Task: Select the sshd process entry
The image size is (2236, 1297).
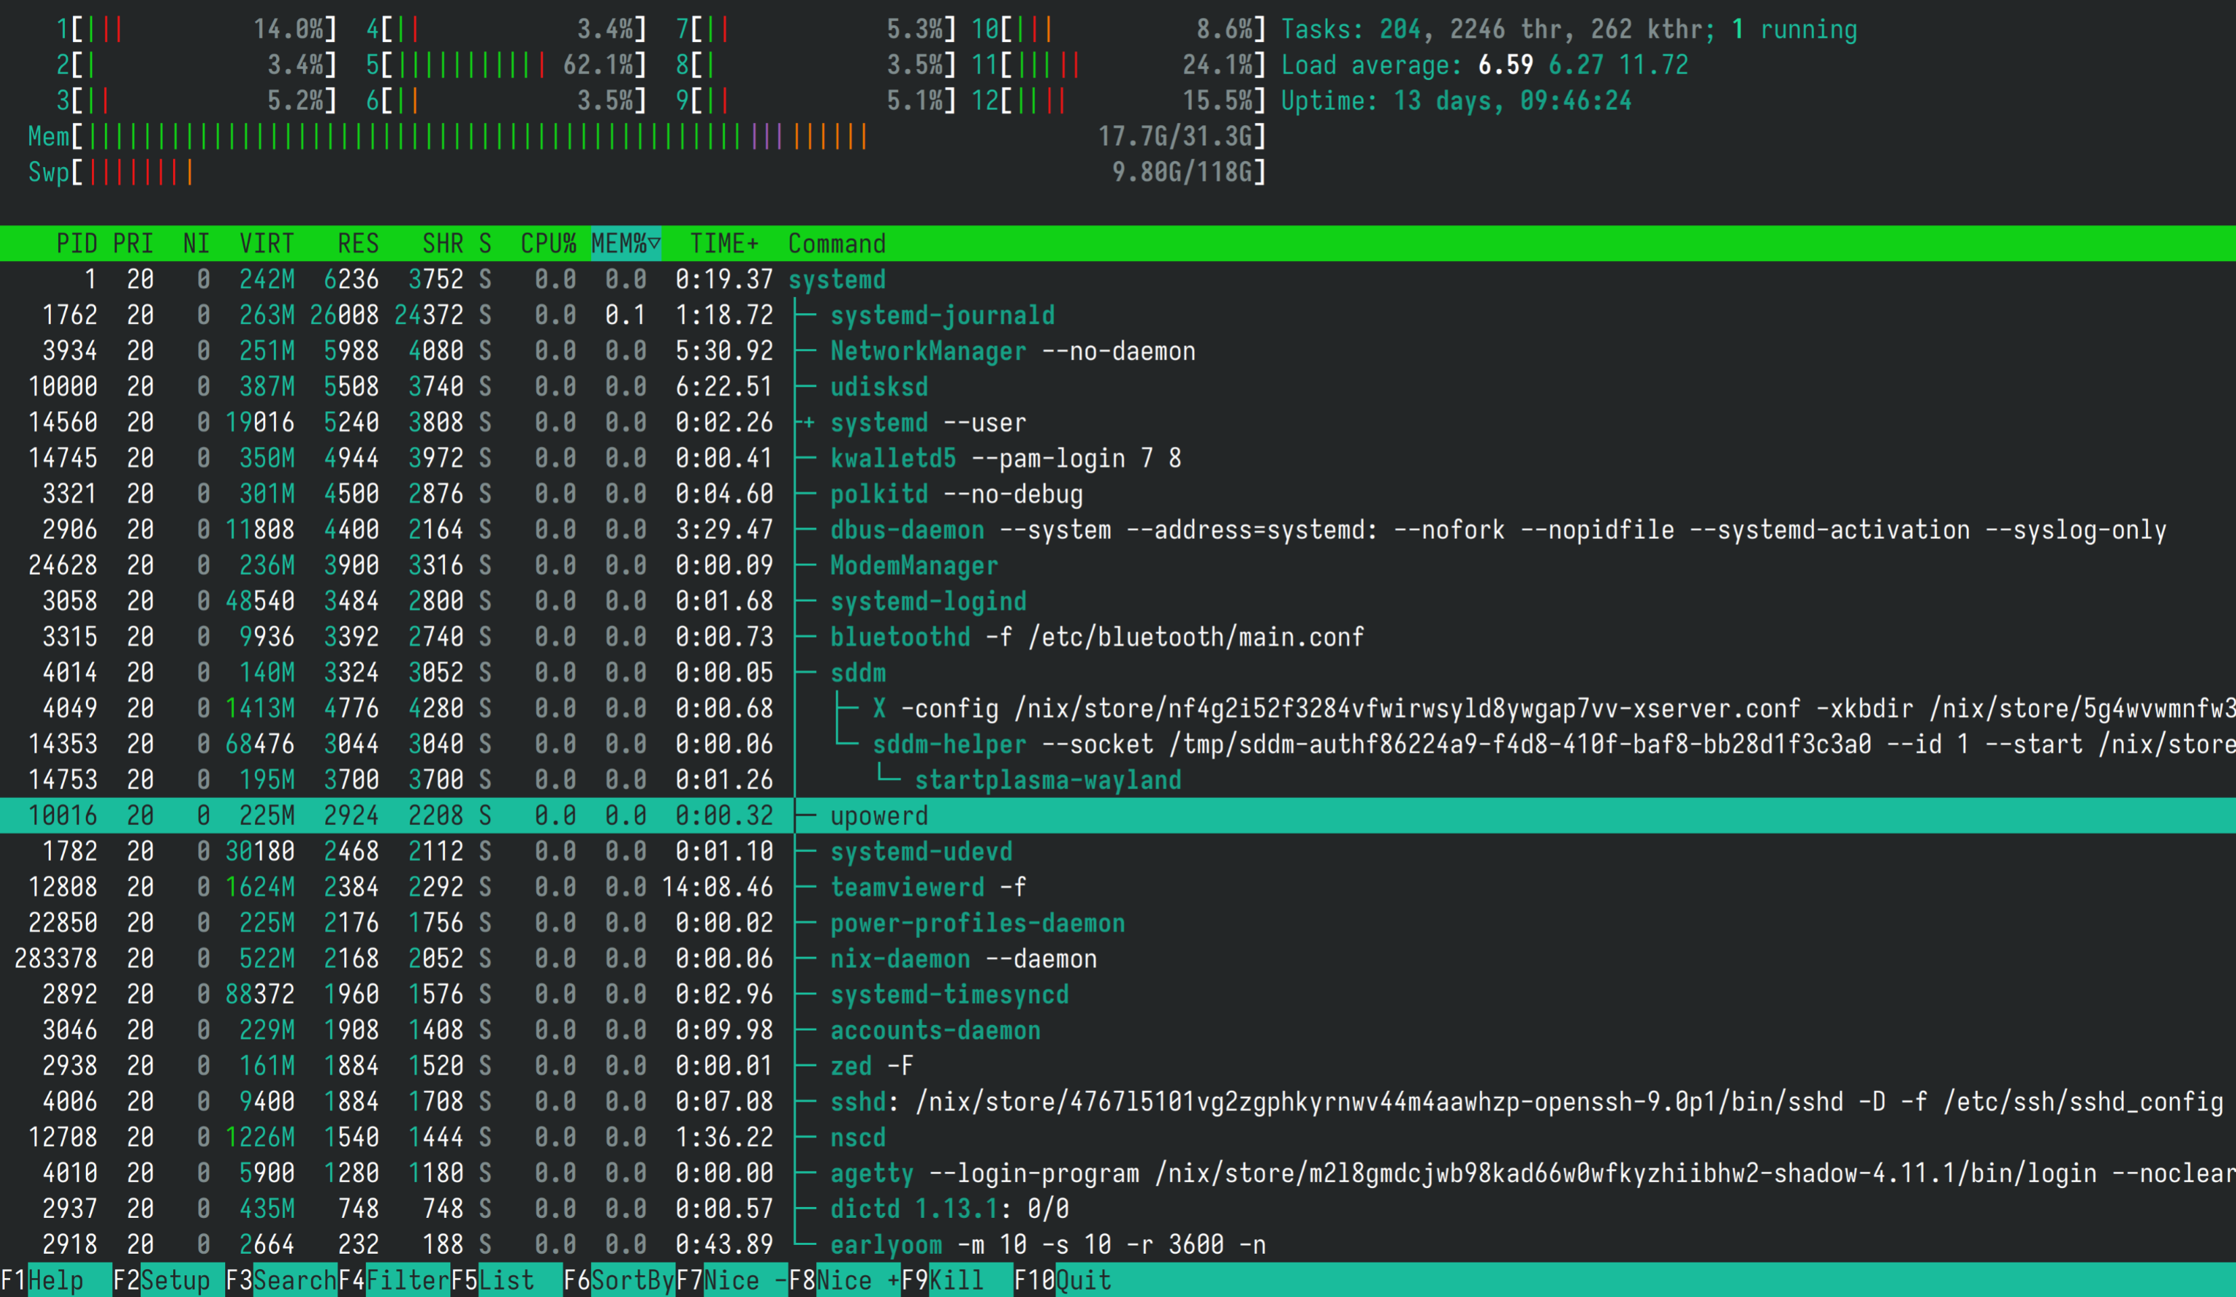Action: [857, 1101]
